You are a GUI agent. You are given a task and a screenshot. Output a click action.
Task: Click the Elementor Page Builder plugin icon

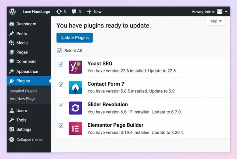75,128
